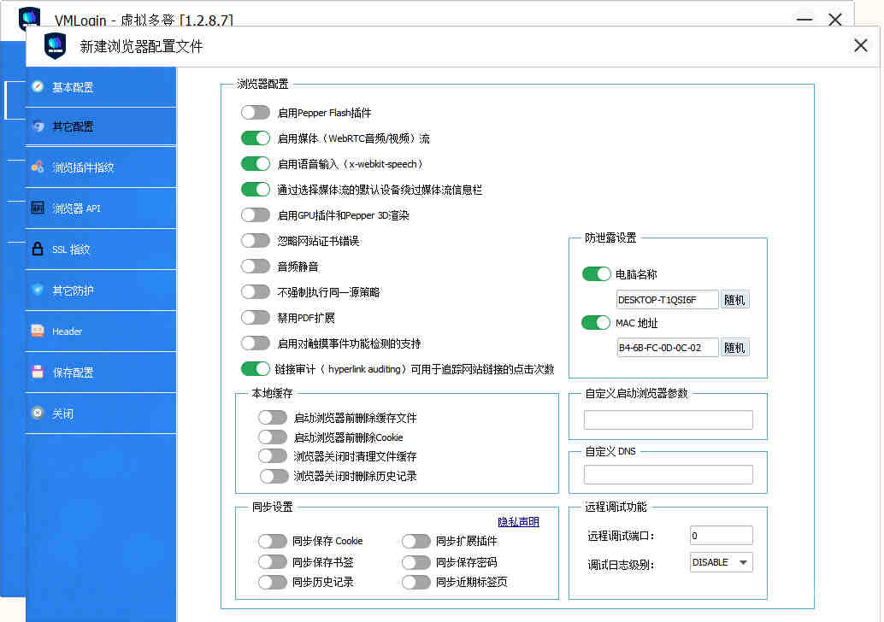
Task: Toggle 通过选择媒体流的默认设备绕过媒体流信息栏 switch
Action: (256, 190)
